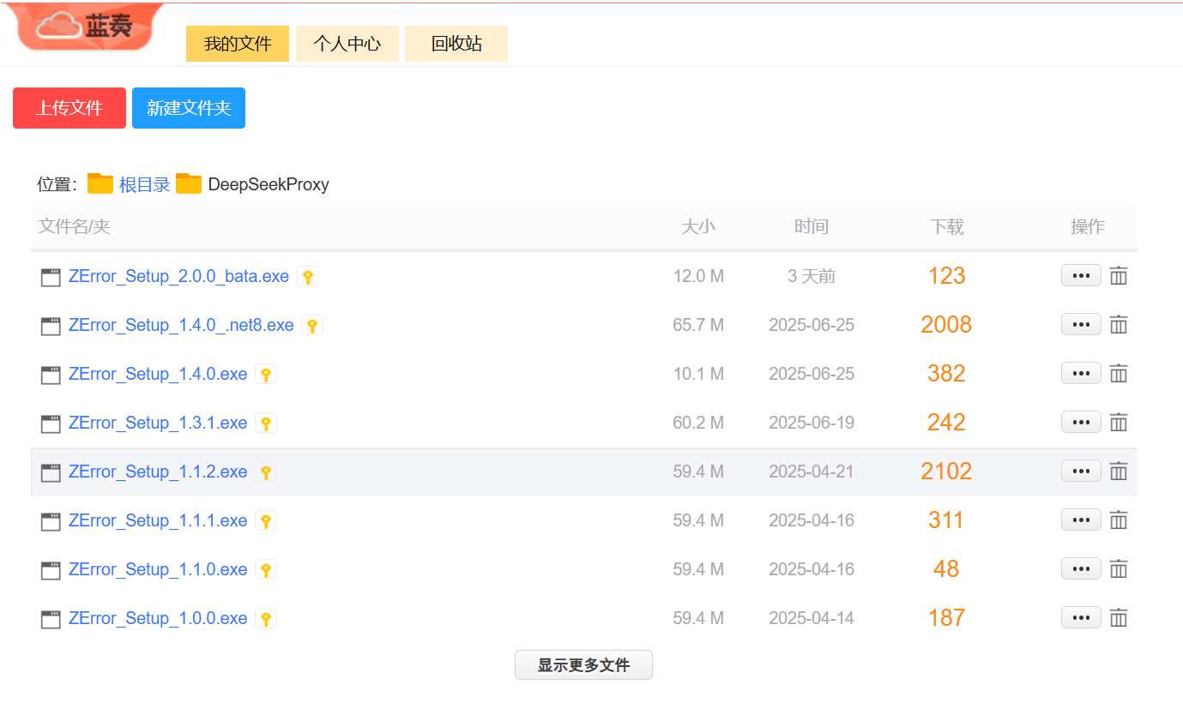Image resolution: width=1183 pixels, height=727 pixels.
Task: Click trash icon in ZError_Setup_1.1.2.exe row
Action: [1118, 472]
